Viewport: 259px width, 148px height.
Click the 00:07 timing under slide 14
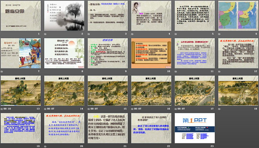(x=51, y=109)
